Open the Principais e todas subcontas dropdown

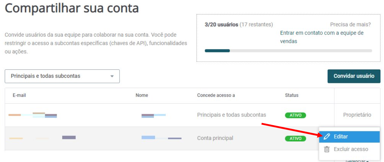[x=62, y=76]
